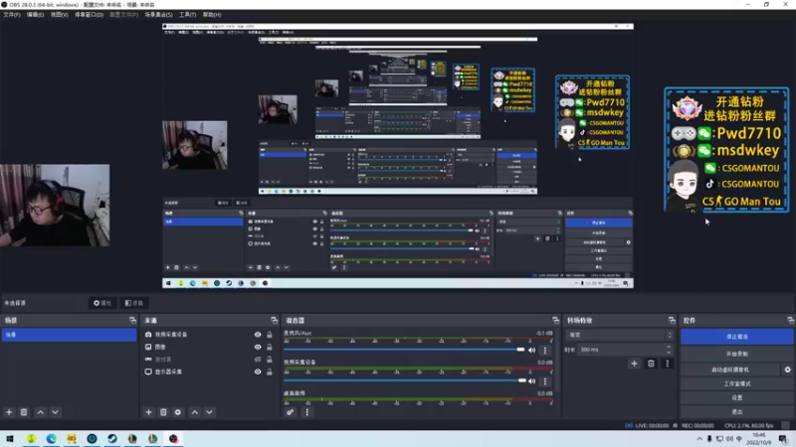Open source properties gear in Sources panel
This screenshot has height=447, width=796.
[x=178, y=412]
